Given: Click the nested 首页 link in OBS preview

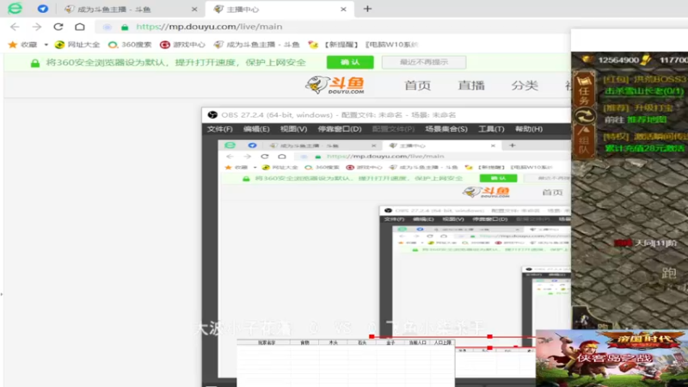Looking at the screenshot, I should [552, 192].
